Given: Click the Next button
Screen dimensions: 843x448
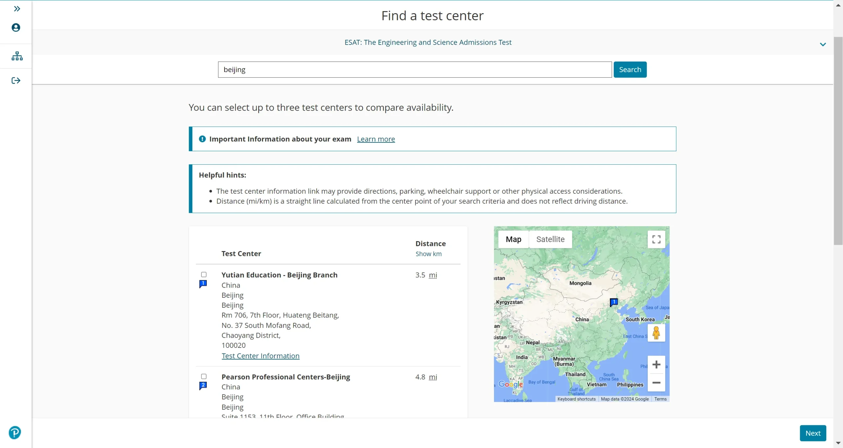Looking at the screenshot, I should [813, 433].
